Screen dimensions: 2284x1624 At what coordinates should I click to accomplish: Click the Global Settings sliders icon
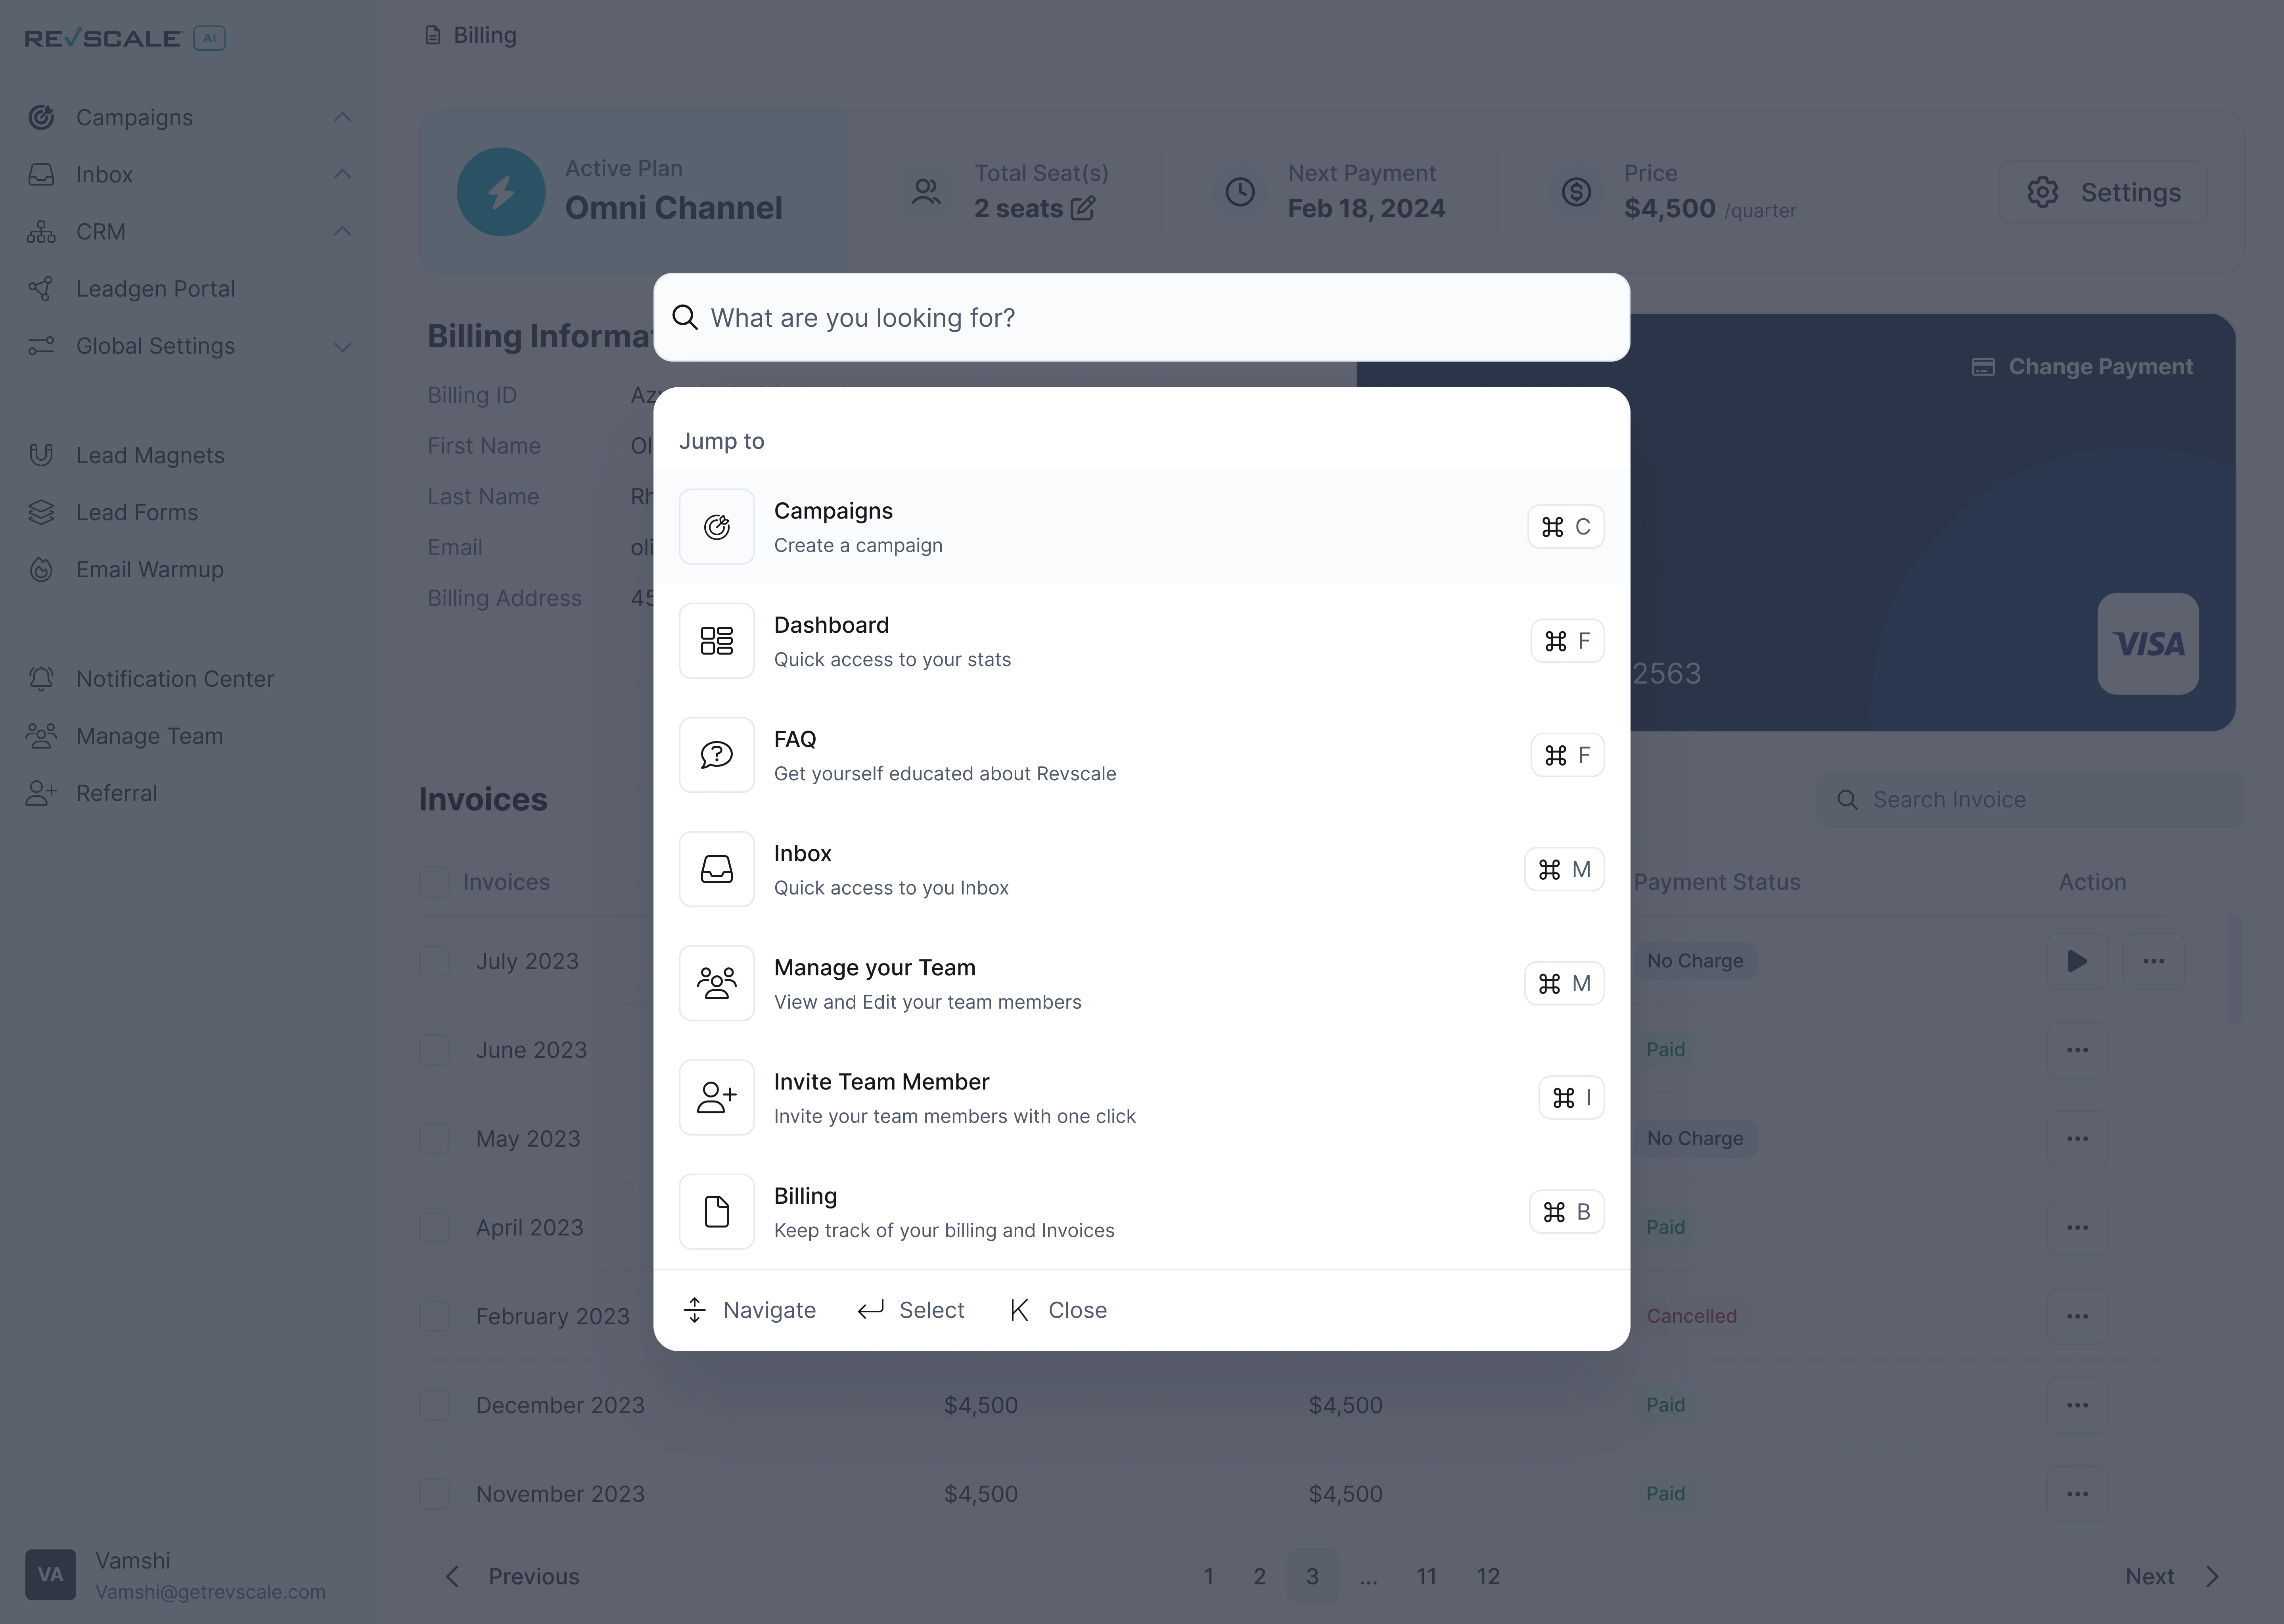click(x=41, y=346)
